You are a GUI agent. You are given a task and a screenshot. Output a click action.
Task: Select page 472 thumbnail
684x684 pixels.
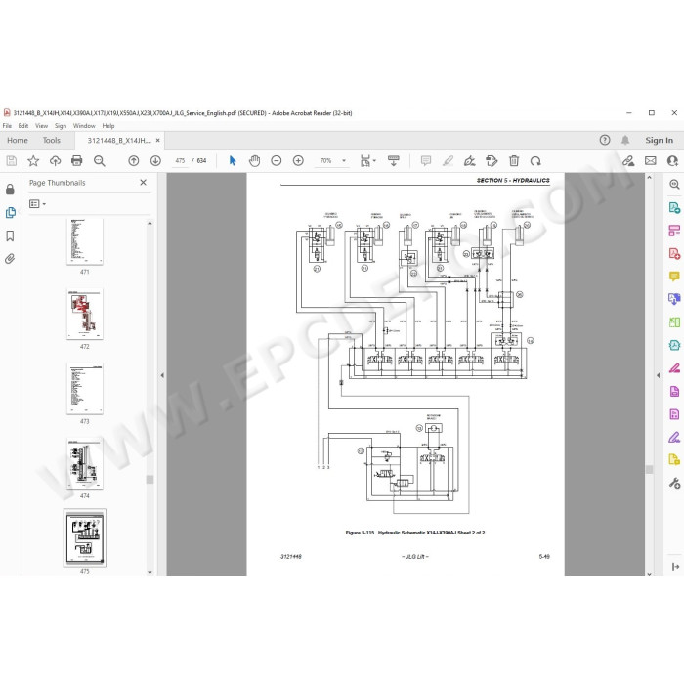click(85, 314)
